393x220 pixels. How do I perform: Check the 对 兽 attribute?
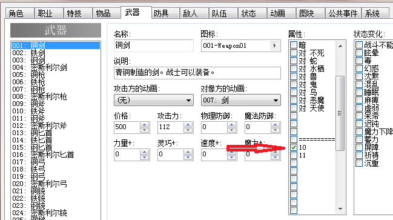294,76
